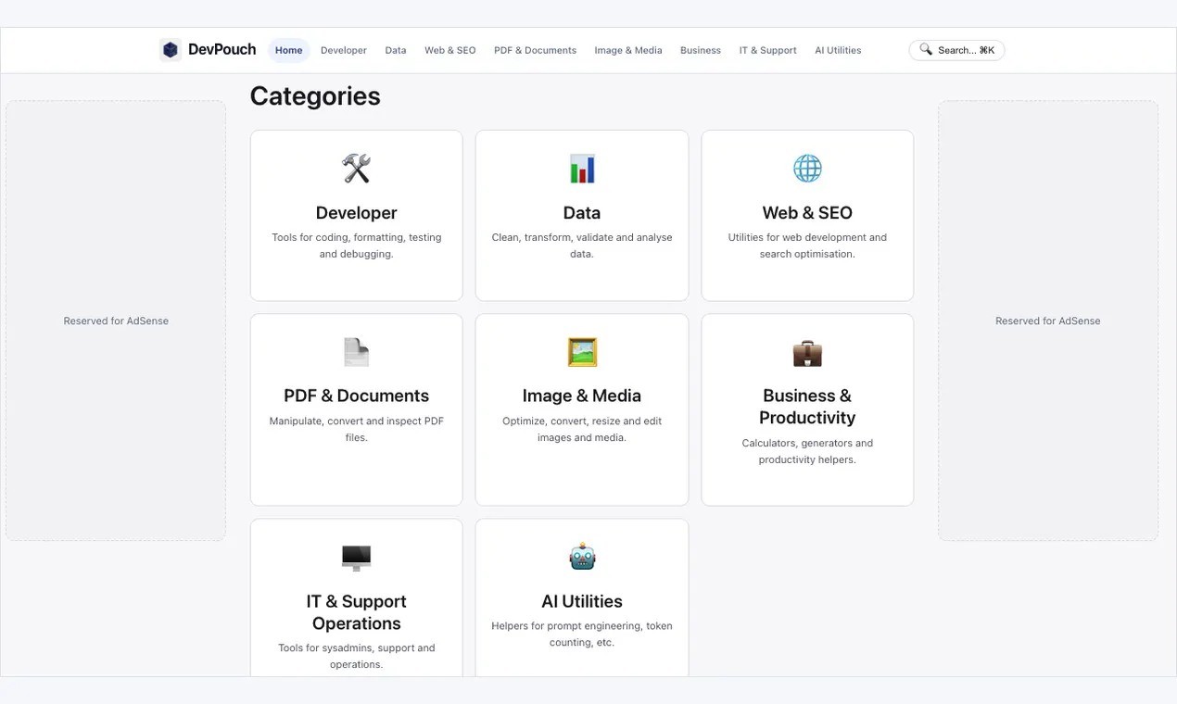Click the framed picture Image & Media icon

582,352
